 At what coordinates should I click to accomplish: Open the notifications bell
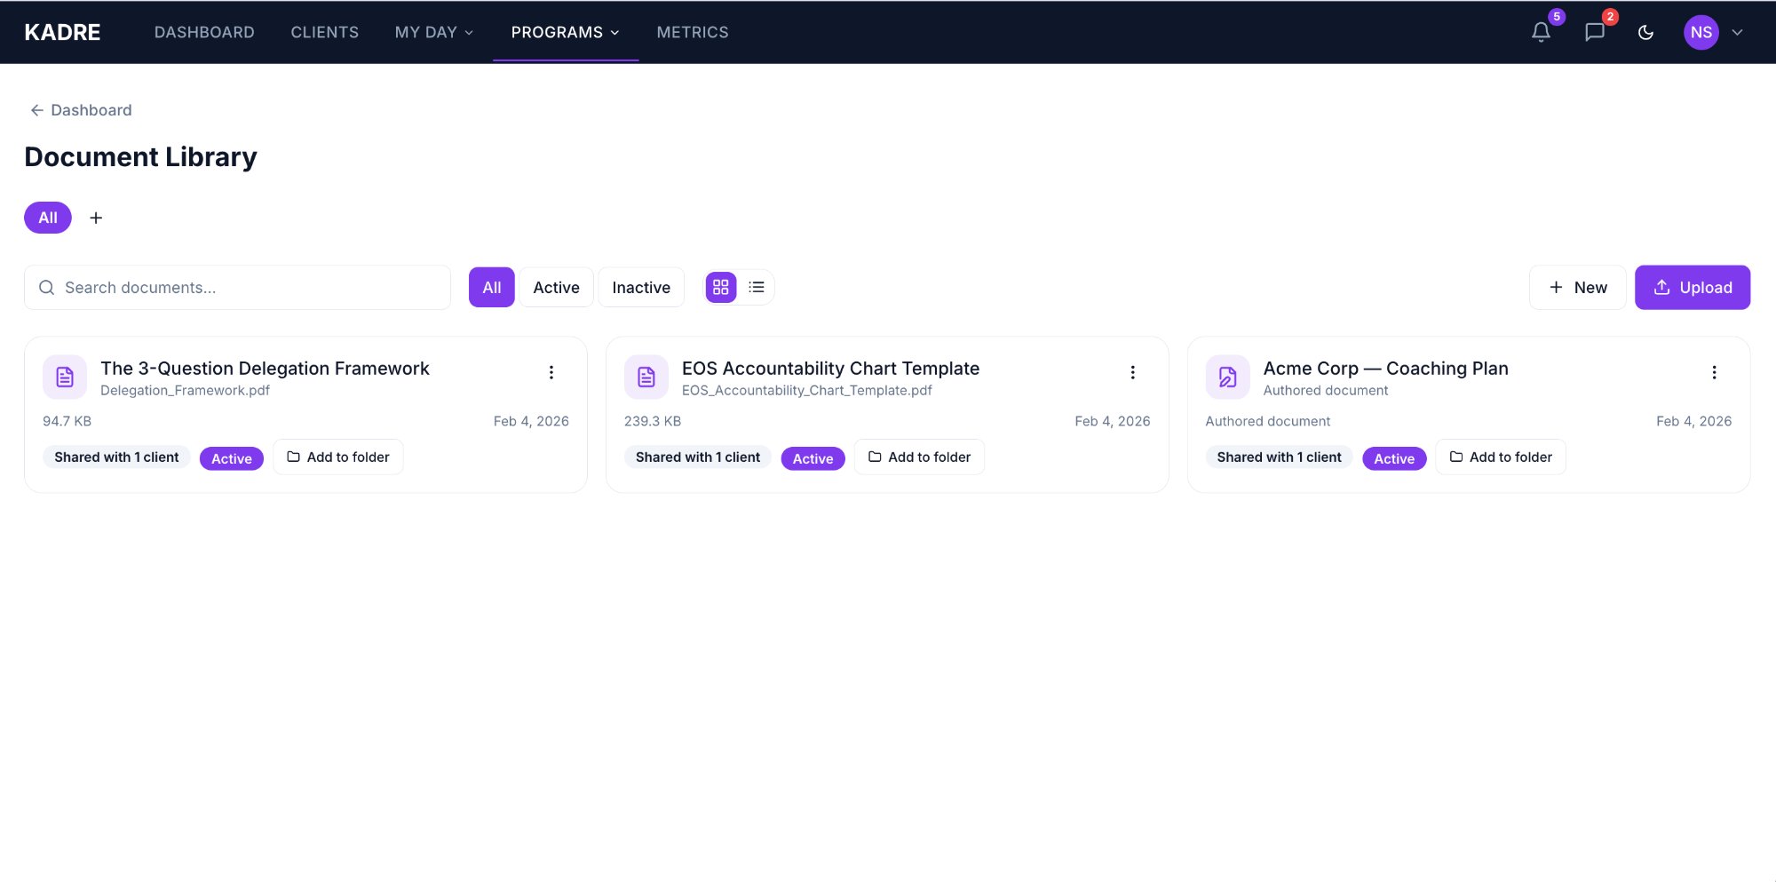point(1541,33)
